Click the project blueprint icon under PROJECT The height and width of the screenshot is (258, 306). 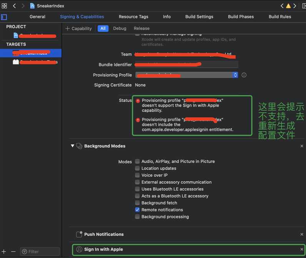coord(16,35)
